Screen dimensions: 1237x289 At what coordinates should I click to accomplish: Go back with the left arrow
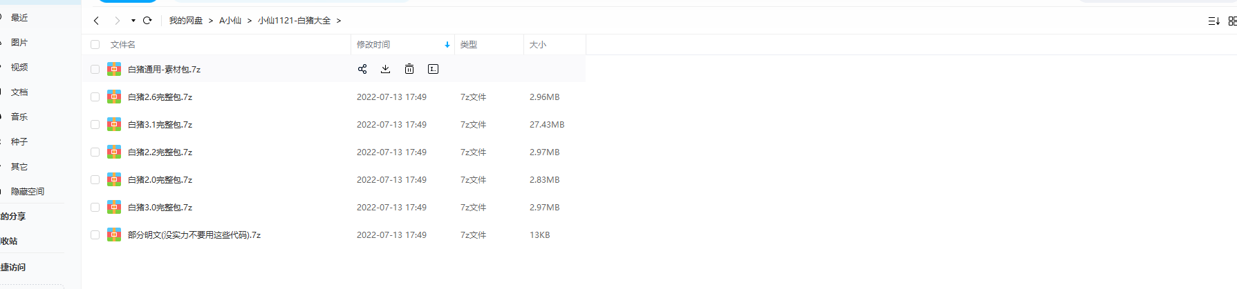pyautogui.click(x=96, y=21)
